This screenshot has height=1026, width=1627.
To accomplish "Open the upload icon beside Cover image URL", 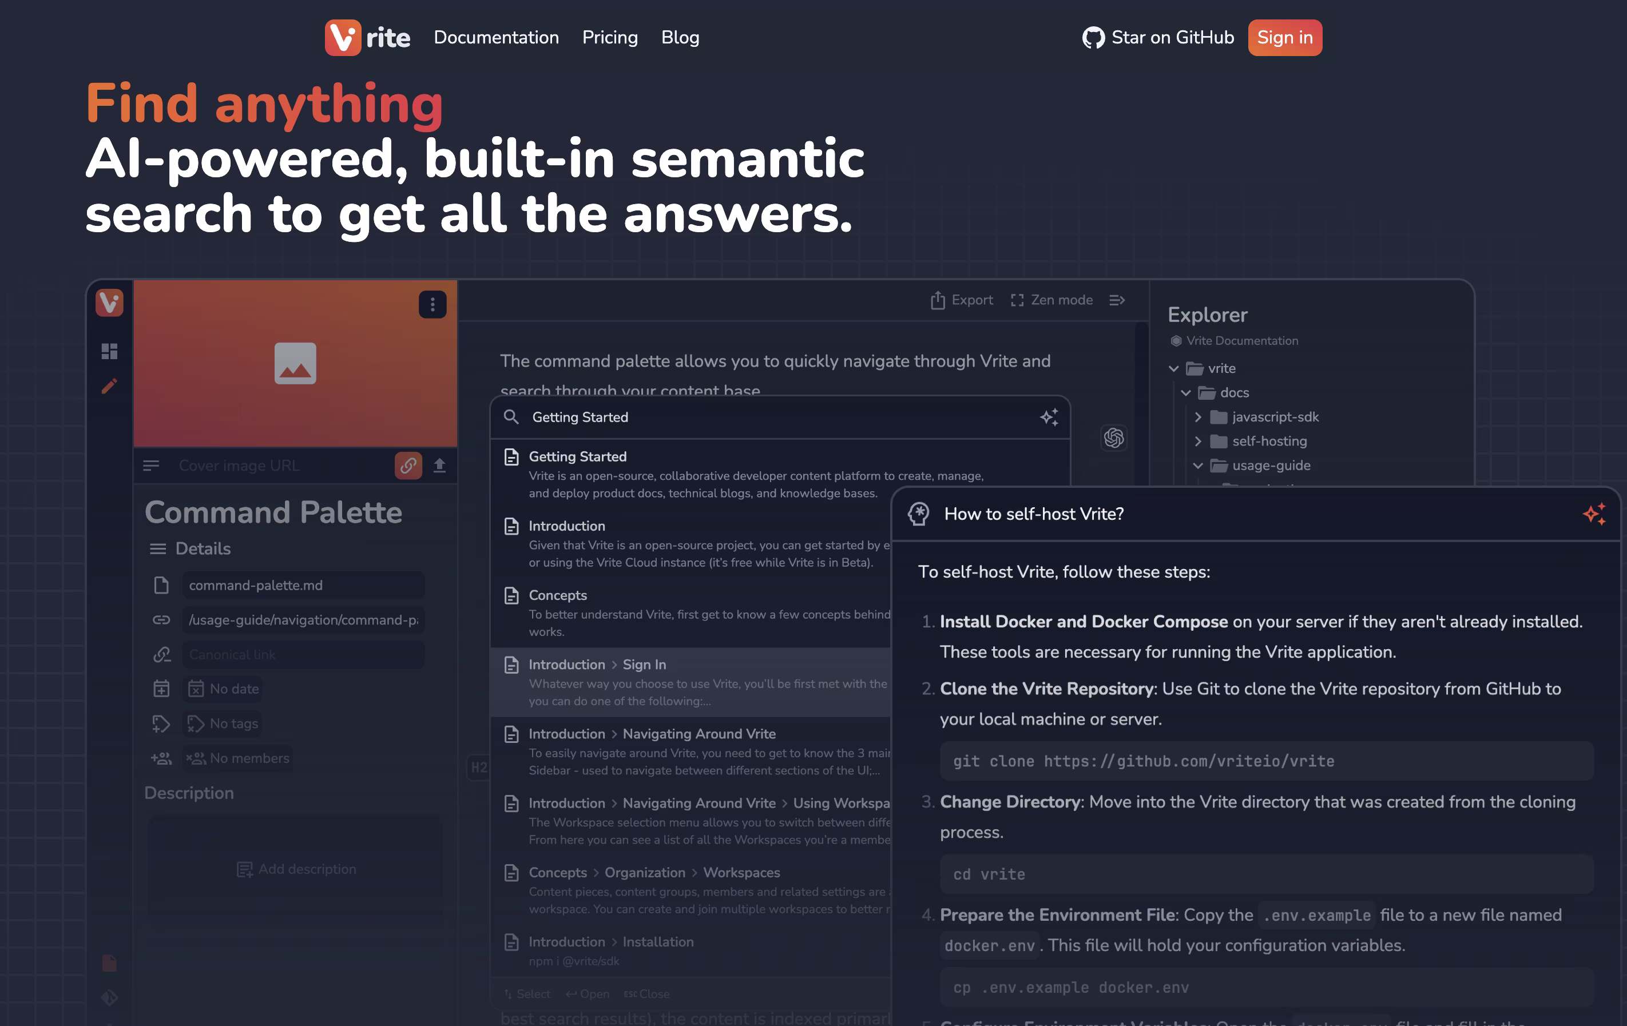I will tap(439, 466).
